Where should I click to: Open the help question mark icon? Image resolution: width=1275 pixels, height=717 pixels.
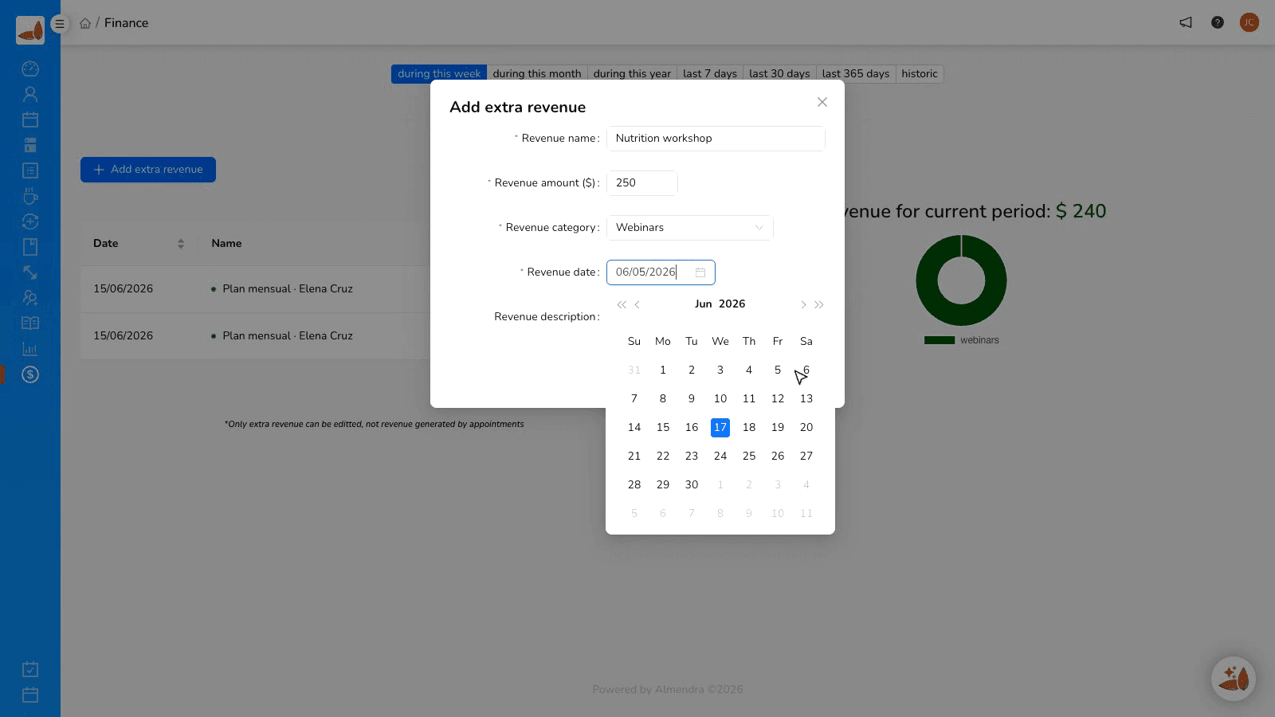[1218, 22]
